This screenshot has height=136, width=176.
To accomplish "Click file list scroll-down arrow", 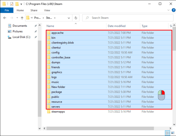I will pos(174,125).
